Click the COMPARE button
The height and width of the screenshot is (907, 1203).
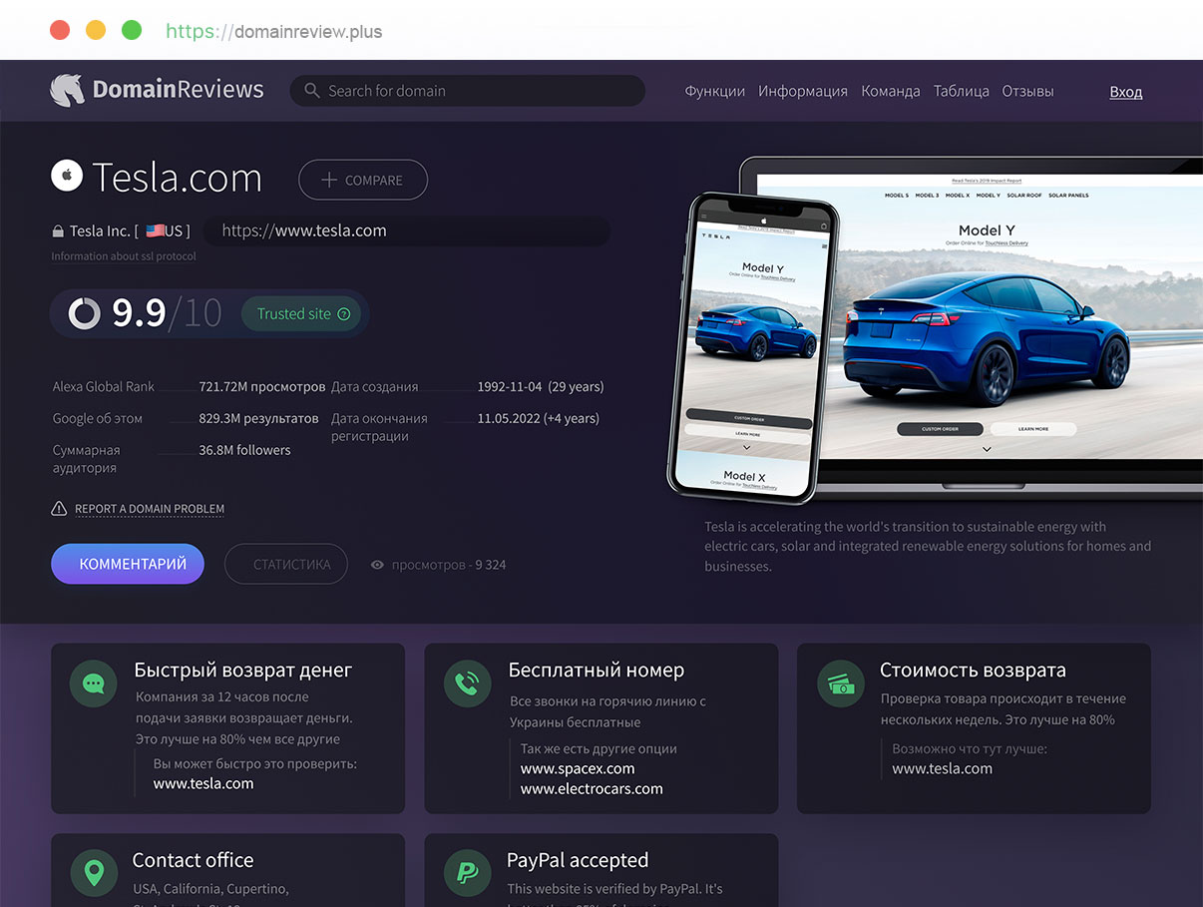point(363,180)
